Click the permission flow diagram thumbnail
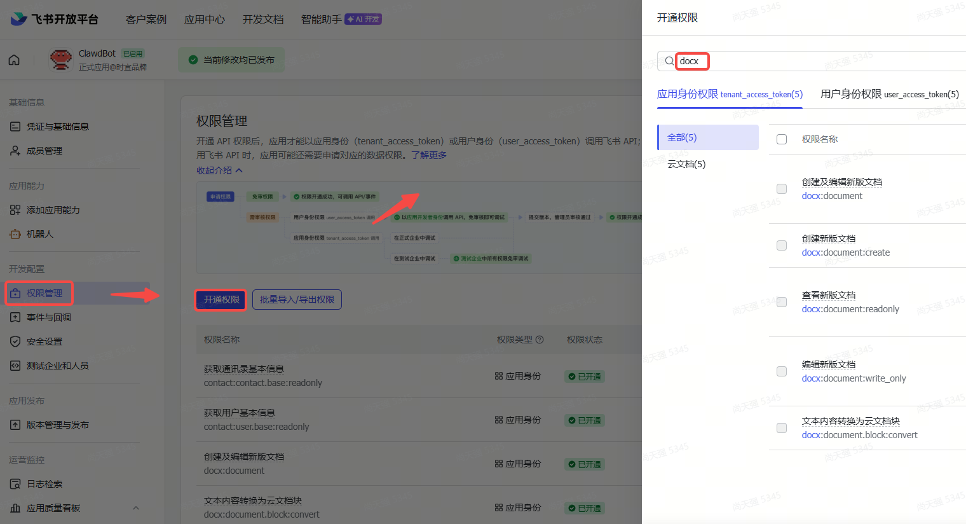 click(419, 228)
